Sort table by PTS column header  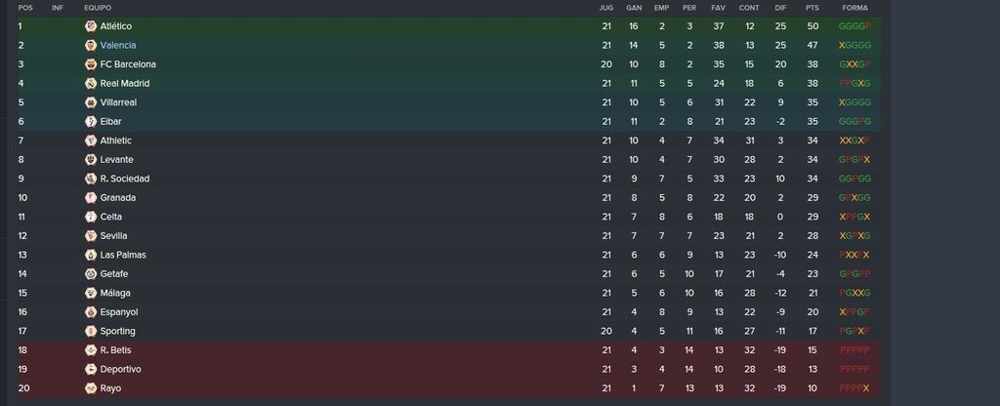click(x=812, y=8)
